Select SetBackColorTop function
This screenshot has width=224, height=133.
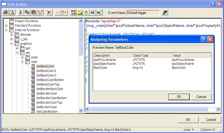pyautogui.click(x=48, y=84)
